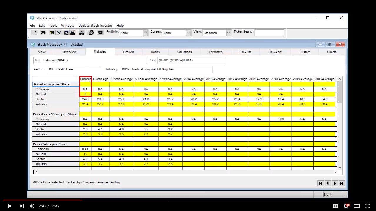
Task: Advance to the next stock record
Action: coord(335,183)
